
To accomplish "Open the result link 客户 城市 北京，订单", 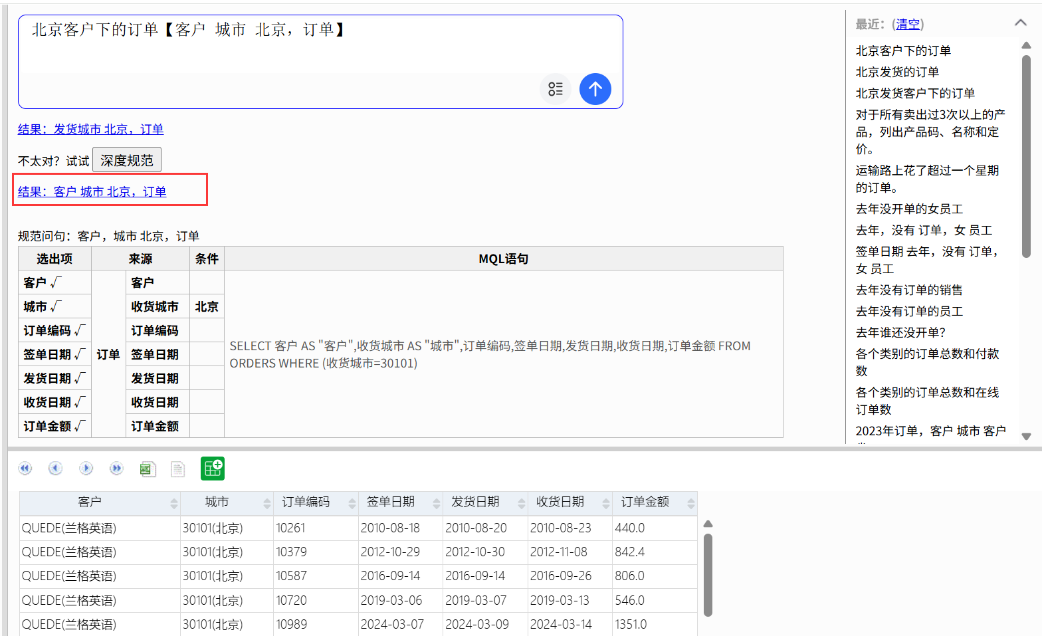I will coord(92,191).
